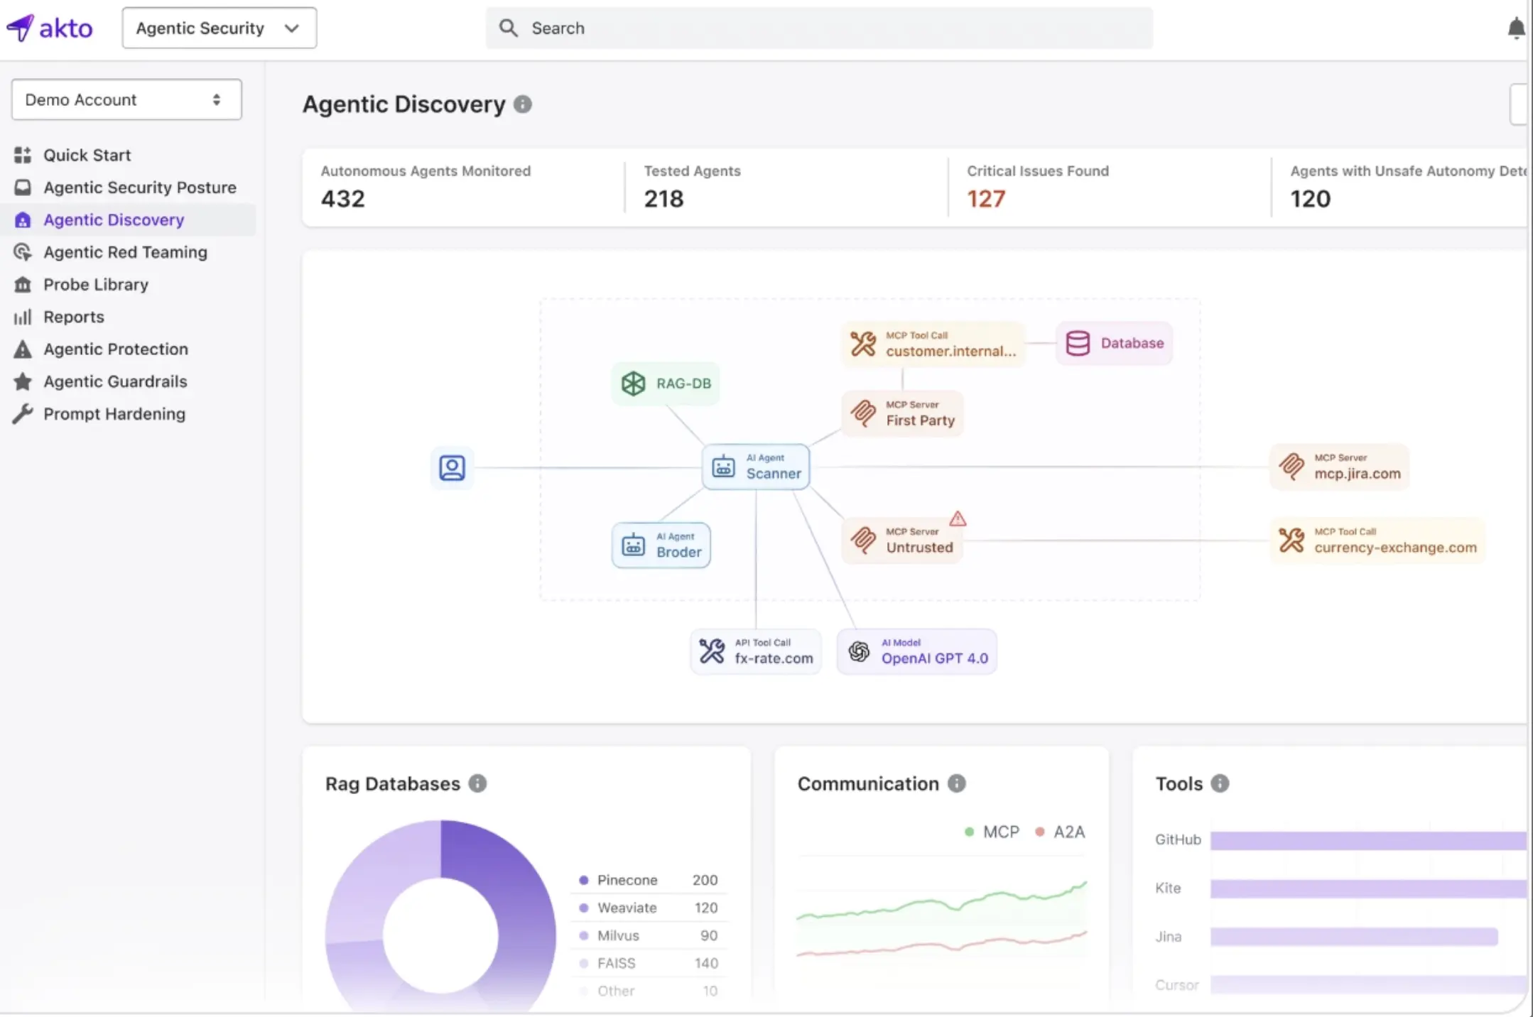Select the mcp.jira.com server node
1533x1017 pixels.
point(1340,467)
